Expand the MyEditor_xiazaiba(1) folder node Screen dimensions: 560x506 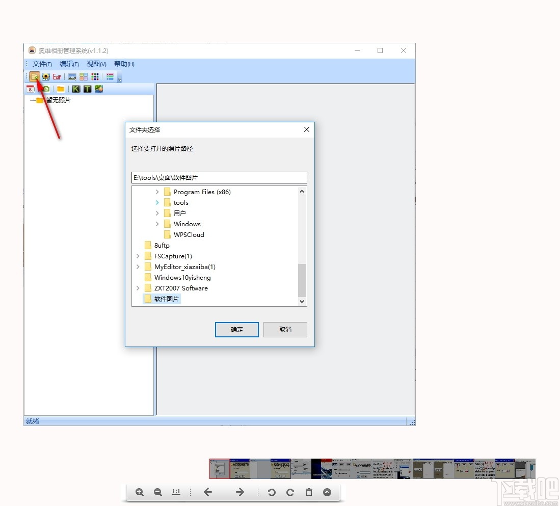pyautogui.click(x=138, y=267)
